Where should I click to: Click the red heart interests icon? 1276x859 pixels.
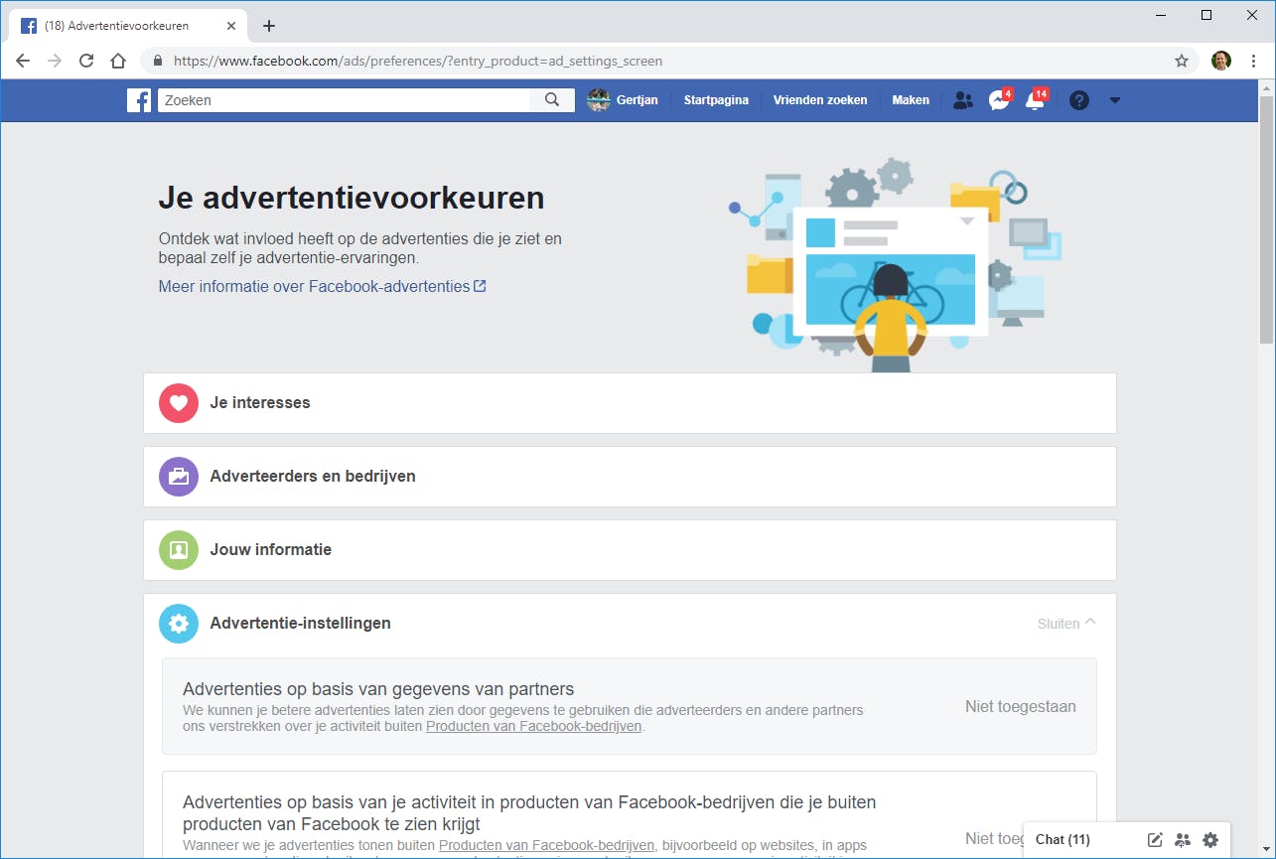(x=179, y=403)
